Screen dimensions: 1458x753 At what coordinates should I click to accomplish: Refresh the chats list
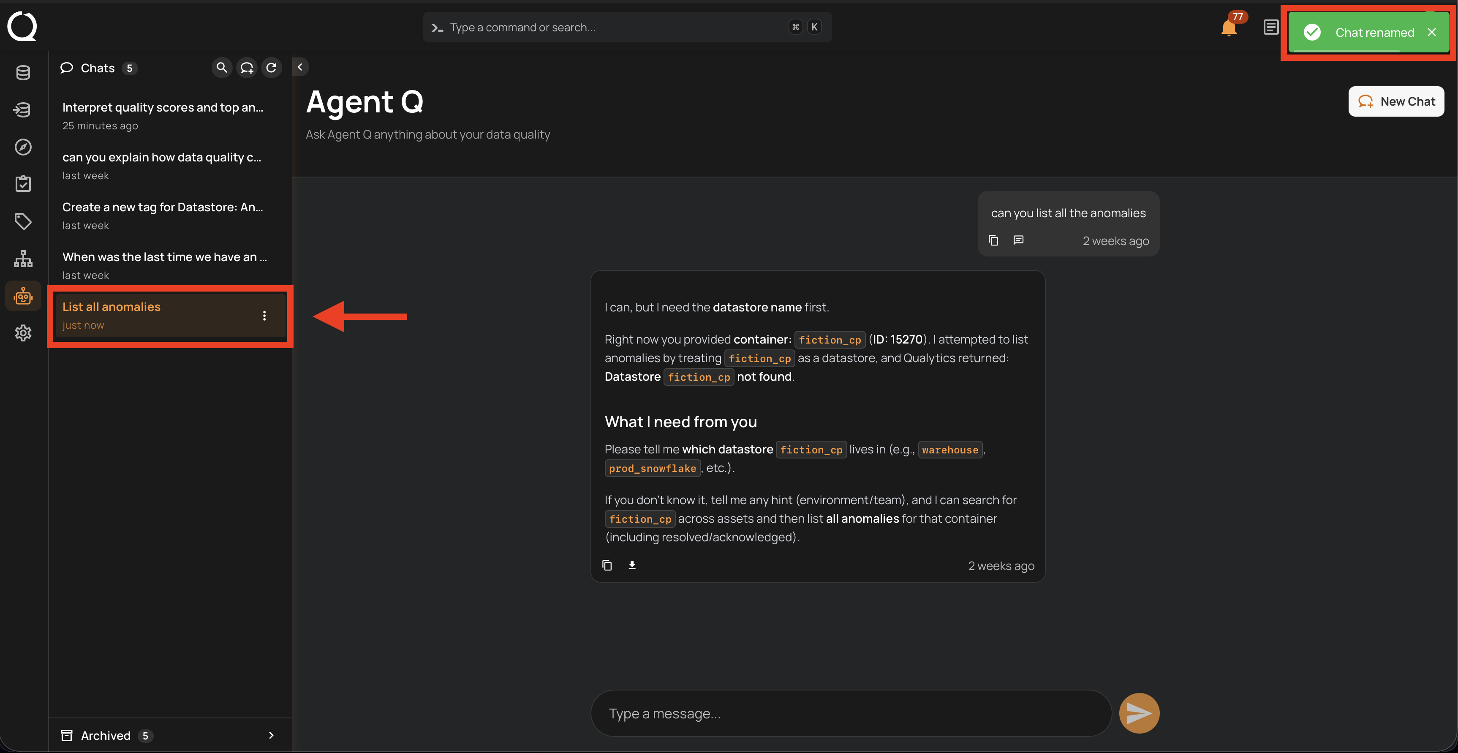(272, 68)
